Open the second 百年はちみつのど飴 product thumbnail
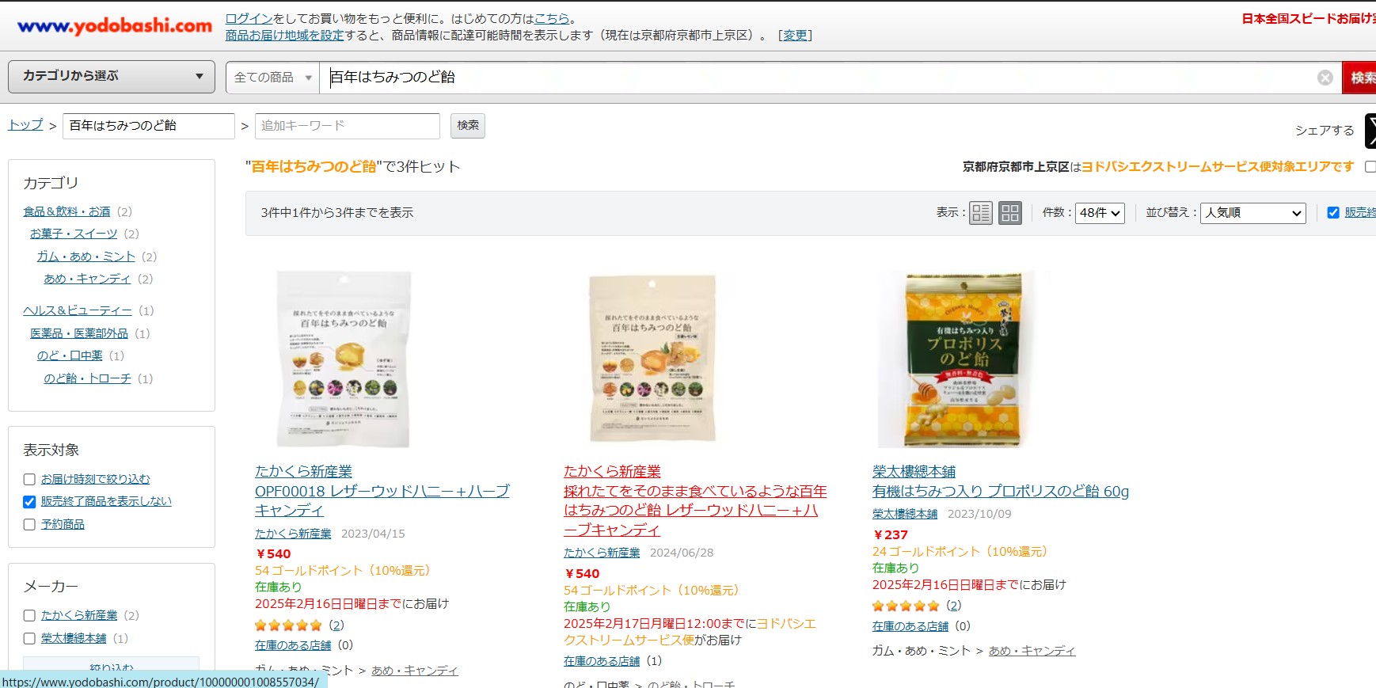 (x=652, y=359)
